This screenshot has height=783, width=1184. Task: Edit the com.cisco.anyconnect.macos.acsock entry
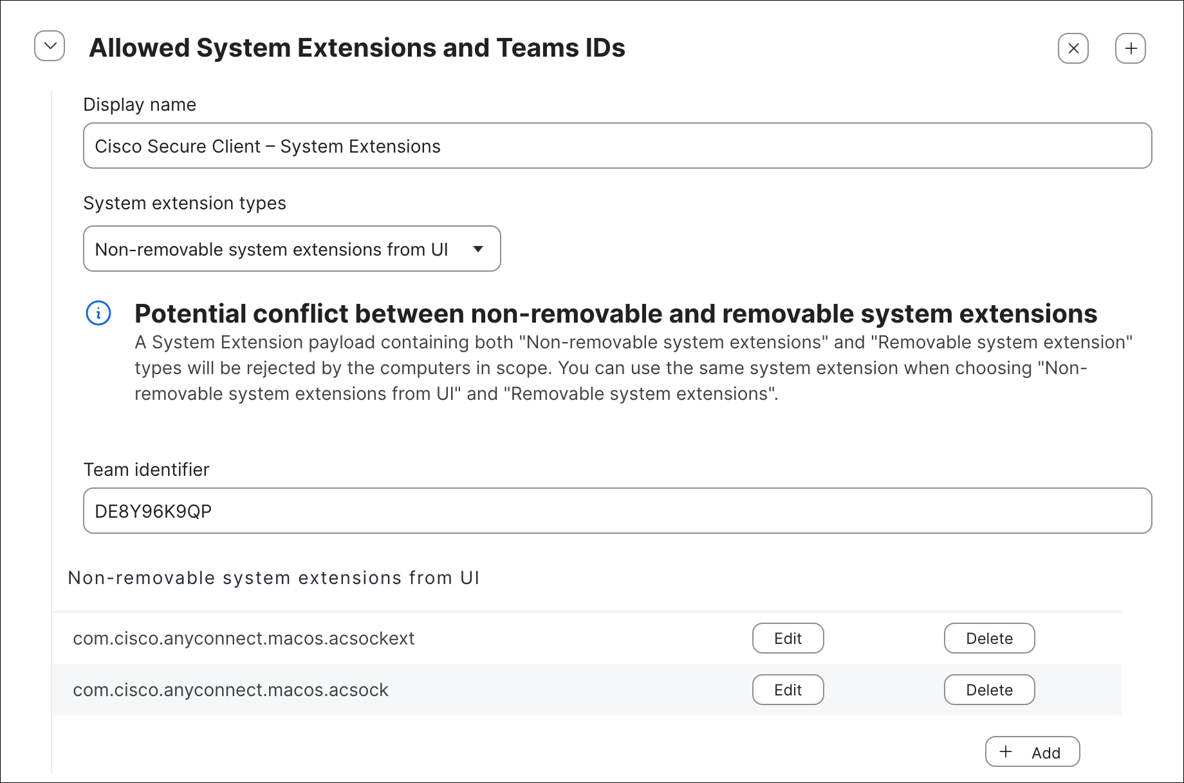pyautogui.click(x=788, y=690)
